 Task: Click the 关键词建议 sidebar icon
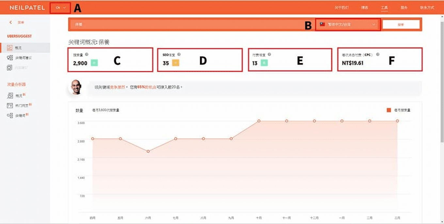click(x=10, y=58)
